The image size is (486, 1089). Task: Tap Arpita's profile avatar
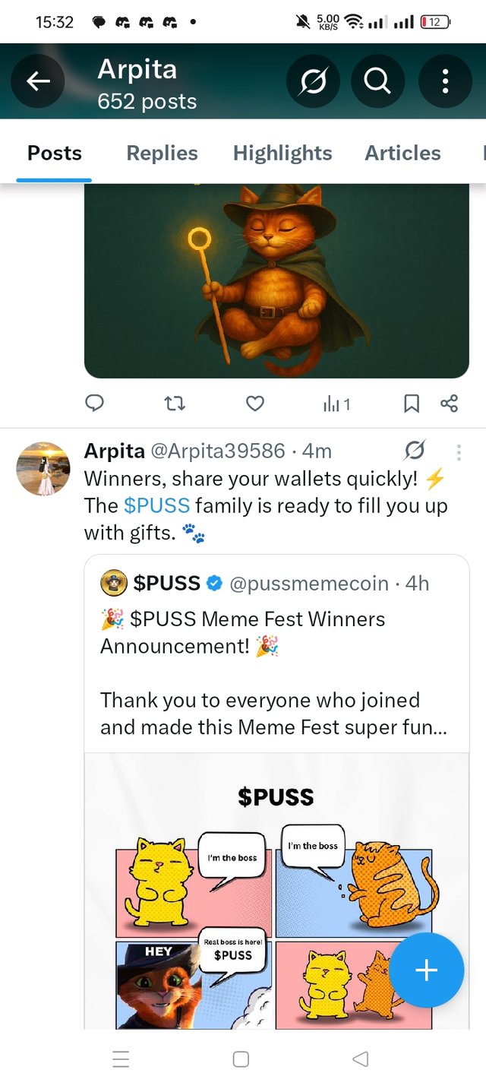pyautogui.click(x=43, y=468)
